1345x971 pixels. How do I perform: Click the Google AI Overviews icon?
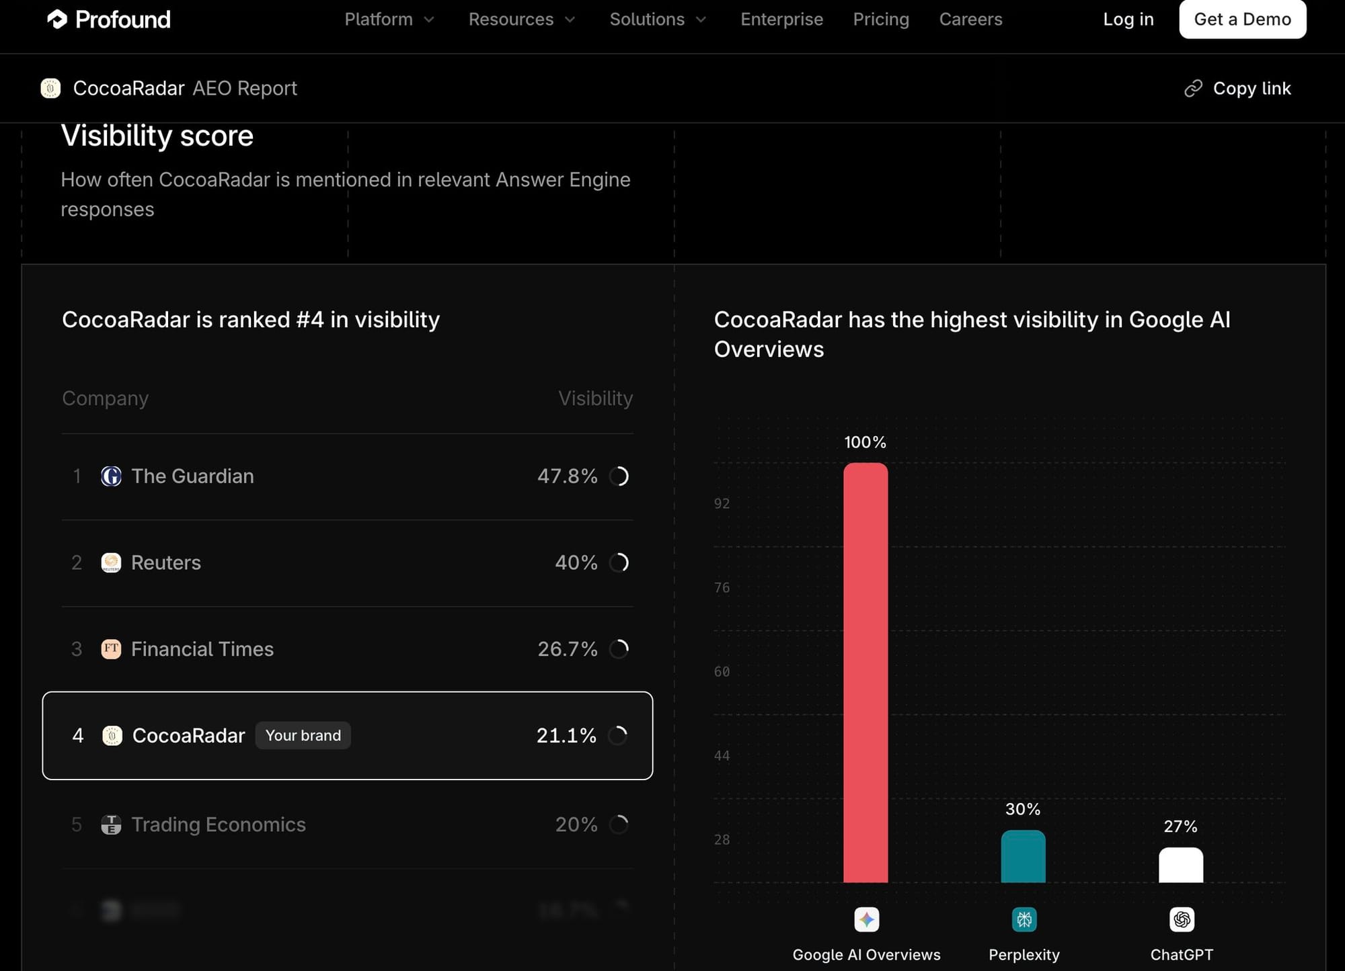(866, 919)
